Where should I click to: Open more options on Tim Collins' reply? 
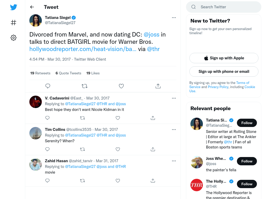pyautogui.click(x=174, y=130)
